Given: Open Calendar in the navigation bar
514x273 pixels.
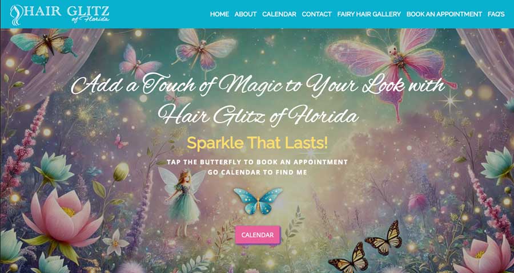Looking at the screenshot, I should pyautogui.click(x=279, y=14).
